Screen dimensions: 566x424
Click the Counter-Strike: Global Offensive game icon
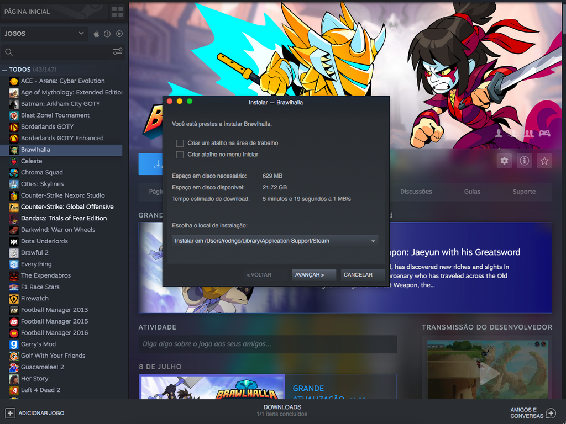[x=14, y=207]
